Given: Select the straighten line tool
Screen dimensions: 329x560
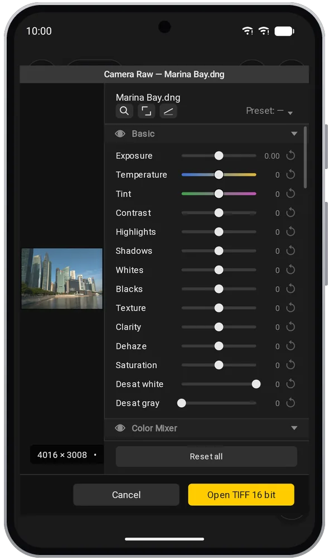Looking at the screenshot, I should [x=168, y=111].
